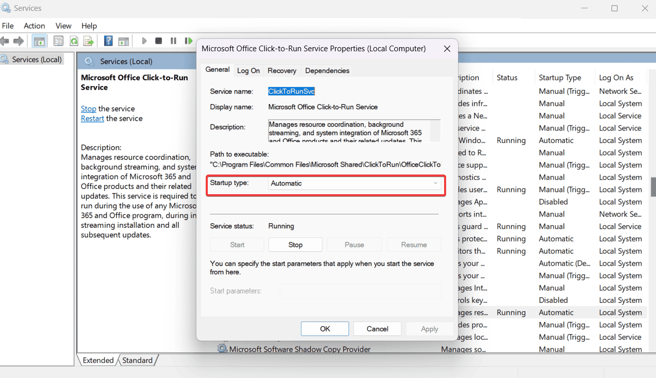Screen dimensions: 656x378
Task: Click the ClickToRunSvc service name field
Action: (x=291, y=91)
